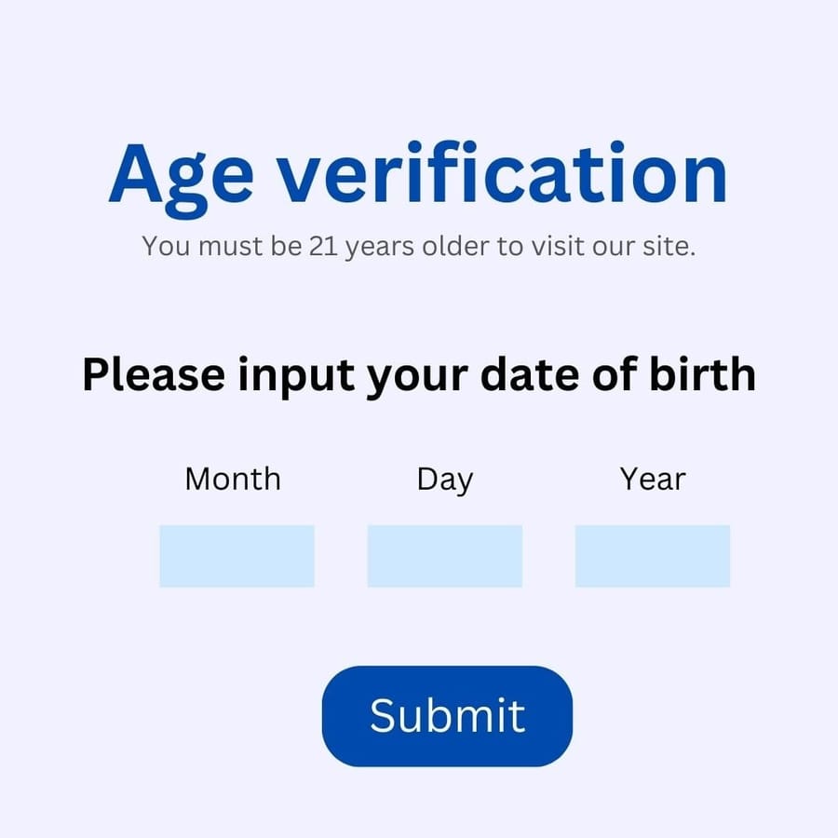Click the Month label
The image size is (838, 838).
[x=233, y=479]
